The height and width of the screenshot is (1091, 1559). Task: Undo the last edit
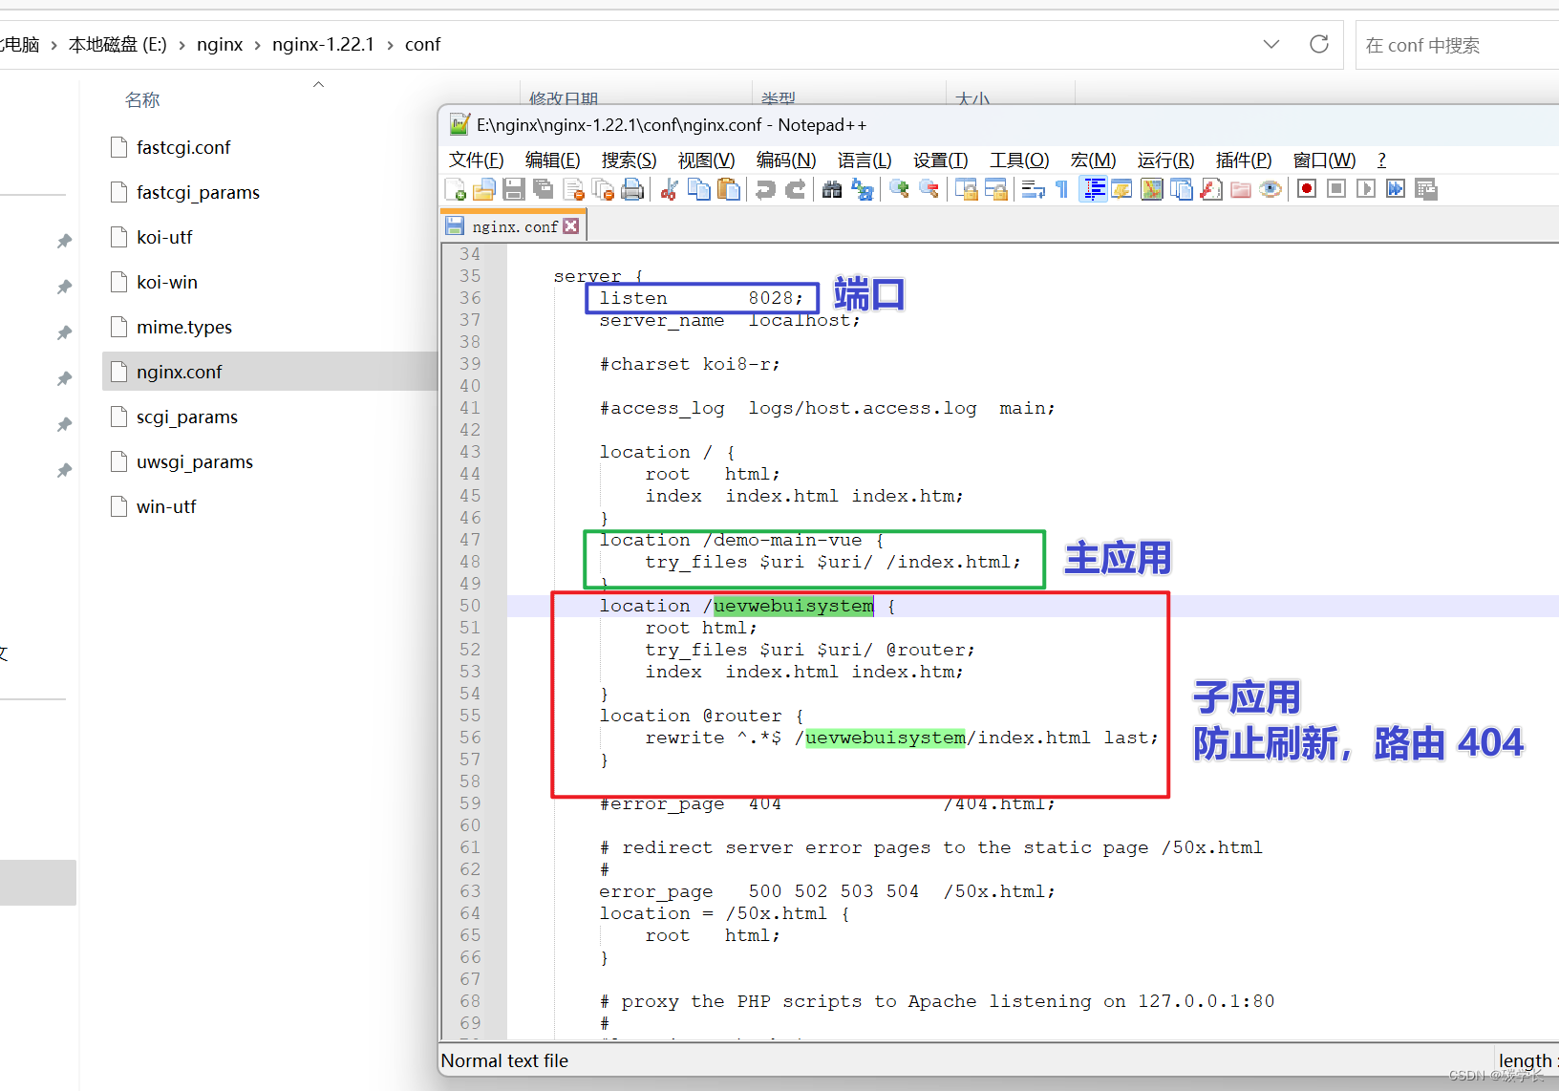[765, 189]
